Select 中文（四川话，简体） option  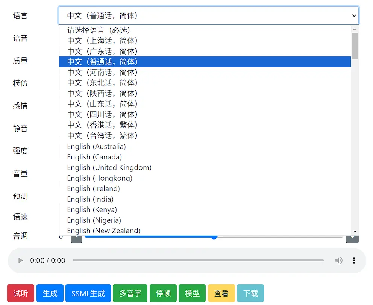102,114
